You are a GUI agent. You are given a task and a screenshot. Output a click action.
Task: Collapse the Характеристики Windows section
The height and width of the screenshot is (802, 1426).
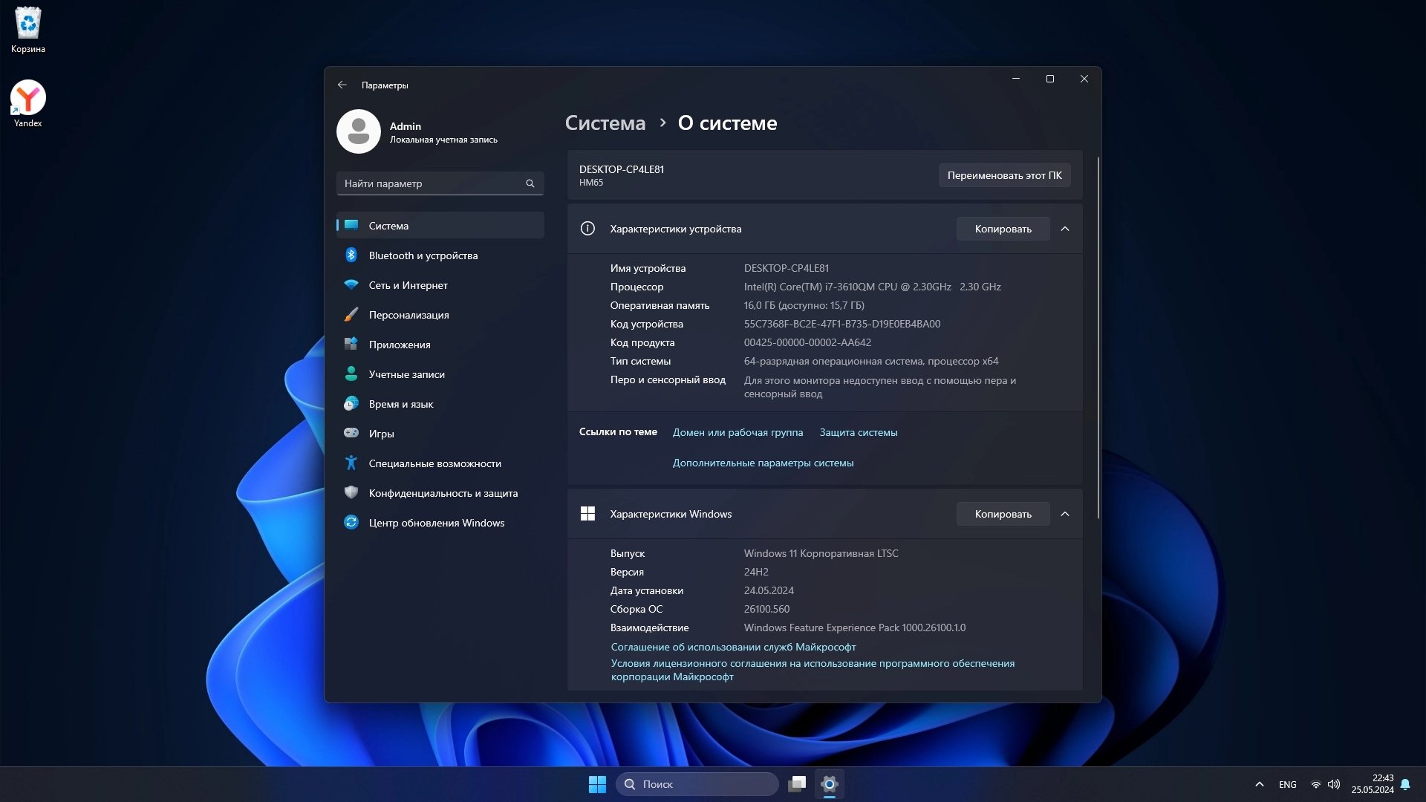coord(1065,514)
